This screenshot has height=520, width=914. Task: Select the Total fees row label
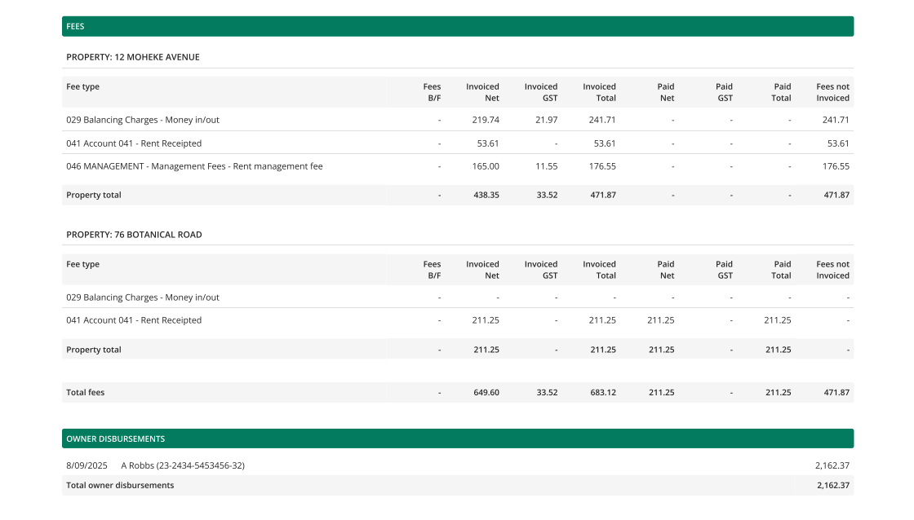(x=85, y=393)
